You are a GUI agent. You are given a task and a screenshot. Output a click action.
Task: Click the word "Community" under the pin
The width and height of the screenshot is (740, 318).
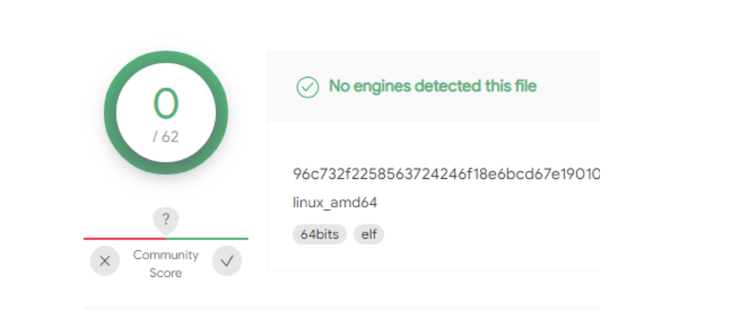click(x=165, y=255)
